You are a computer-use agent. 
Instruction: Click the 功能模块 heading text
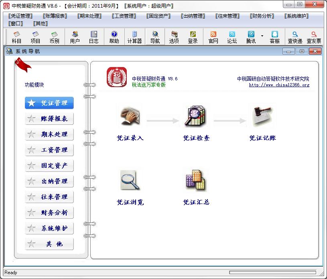tap(34, 85)
